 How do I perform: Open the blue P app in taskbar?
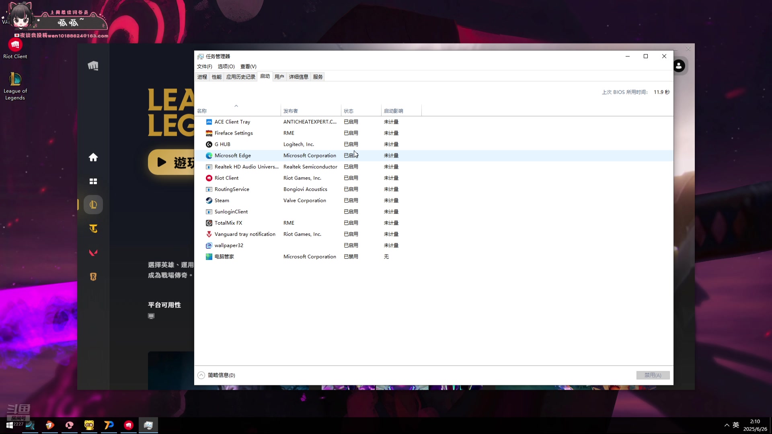[109, 425]
